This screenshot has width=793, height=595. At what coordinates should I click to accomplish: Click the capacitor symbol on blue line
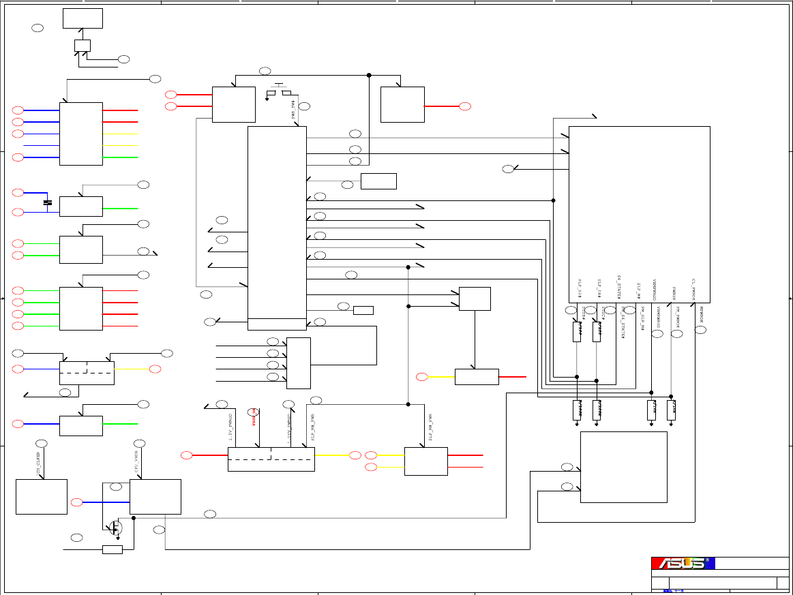(x=48, y=202)
